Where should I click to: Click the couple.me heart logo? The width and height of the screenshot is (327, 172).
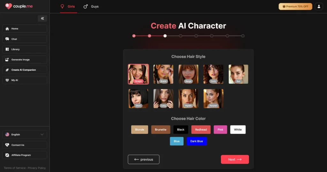point(9,6)
